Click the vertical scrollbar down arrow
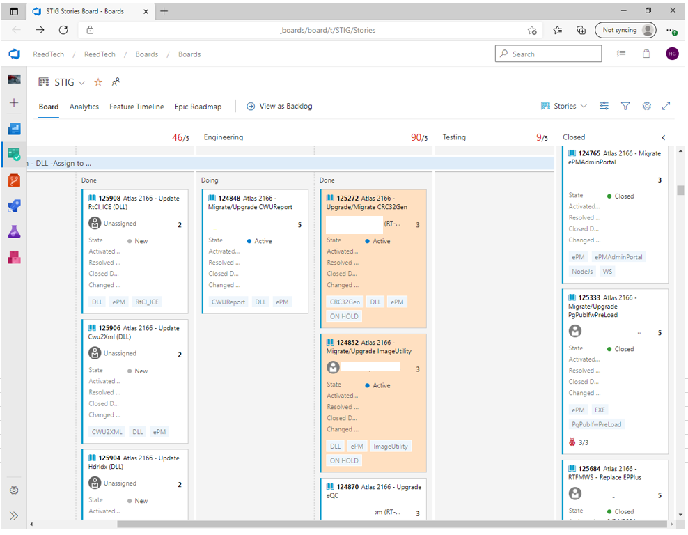688x535 pixels. coord(680,514)
